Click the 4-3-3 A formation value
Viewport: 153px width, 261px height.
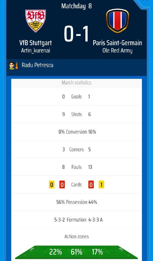click(x=95, y=220)
